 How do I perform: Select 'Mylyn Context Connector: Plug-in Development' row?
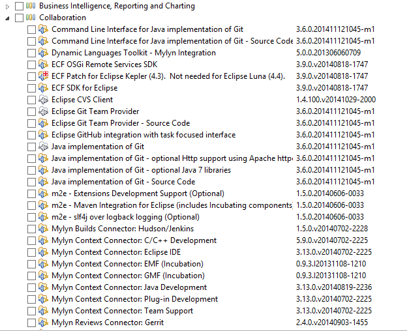coord(135,299)
